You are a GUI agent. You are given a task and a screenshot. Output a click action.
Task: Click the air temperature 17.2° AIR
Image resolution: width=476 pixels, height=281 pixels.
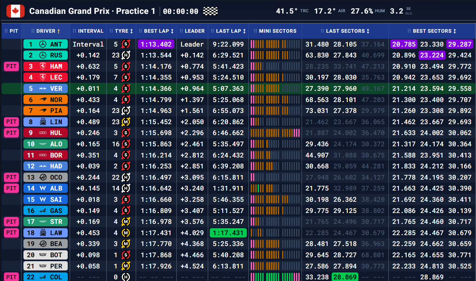point(330,11)
